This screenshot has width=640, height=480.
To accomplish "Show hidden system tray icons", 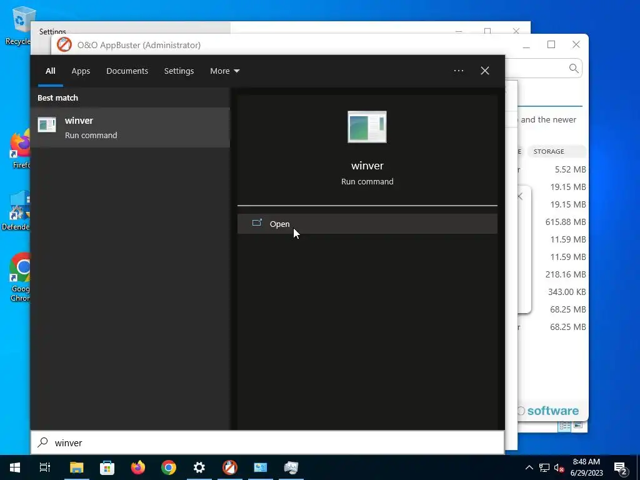I will (529, 467).
